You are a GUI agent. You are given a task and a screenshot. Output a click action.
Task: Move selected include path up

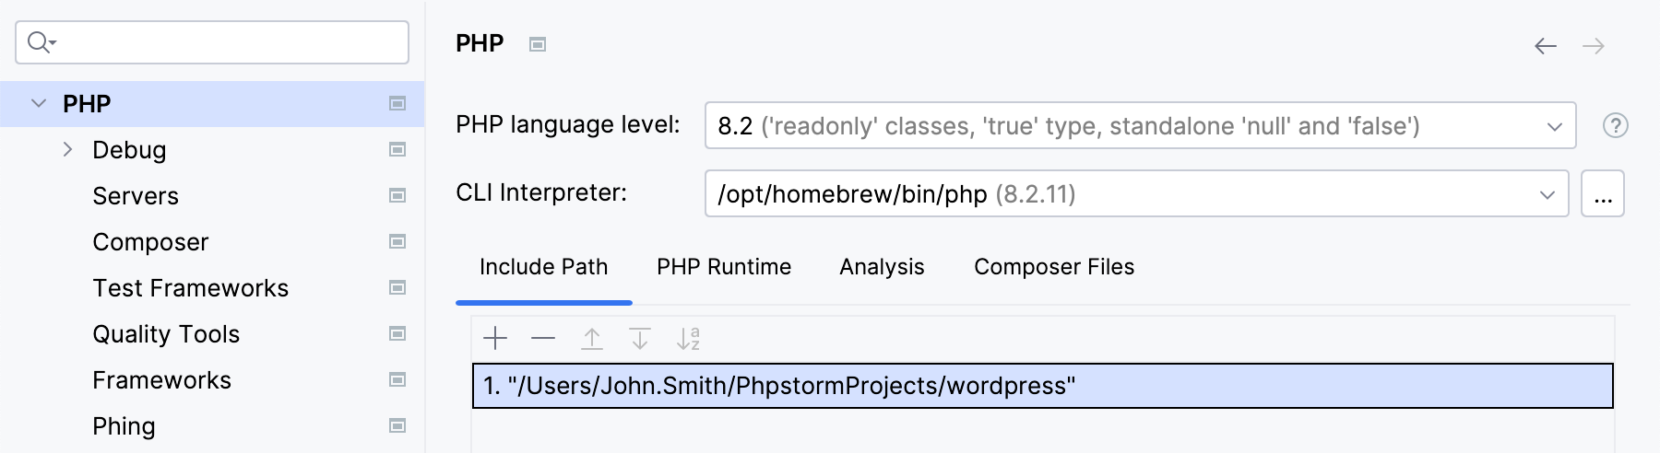point(592,339)
